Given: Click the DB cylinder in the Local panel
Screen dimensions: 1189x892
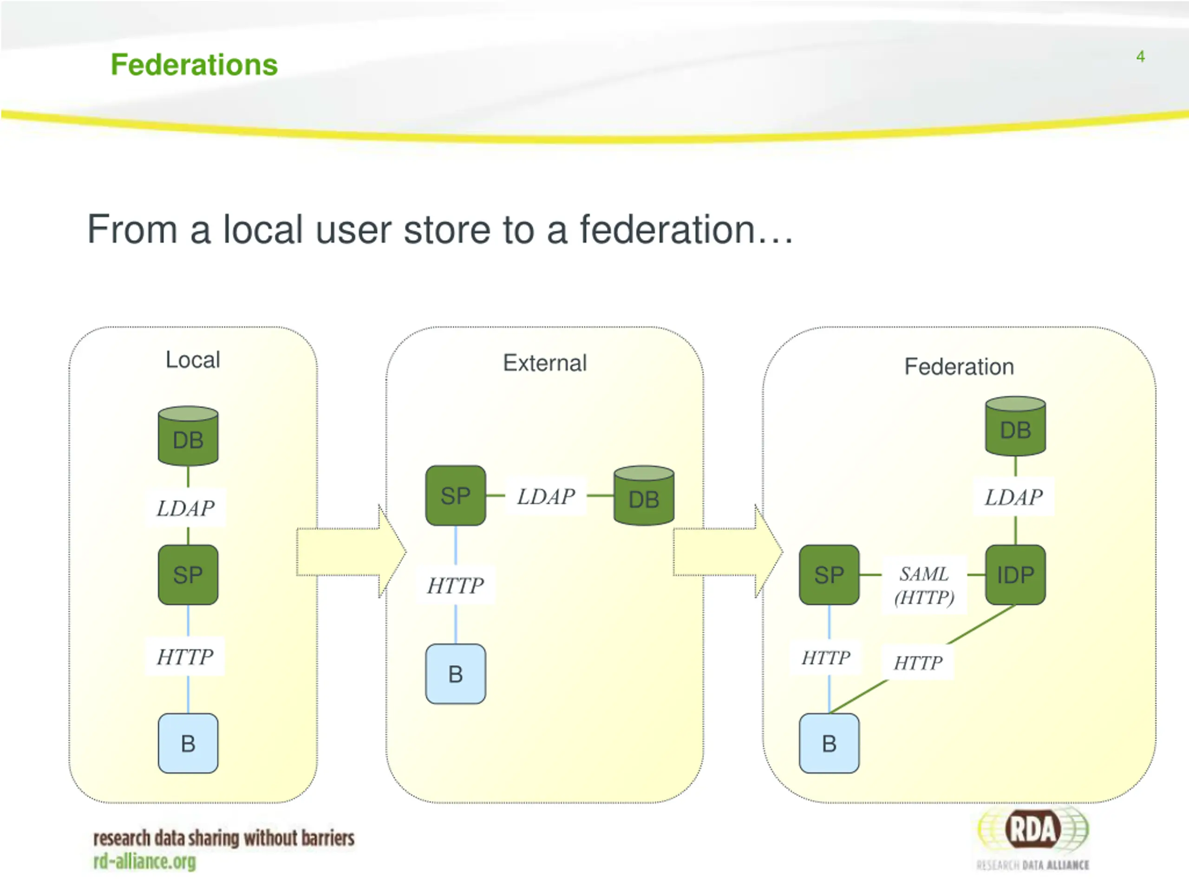Looking at the screenshot, I should (188, 436).
